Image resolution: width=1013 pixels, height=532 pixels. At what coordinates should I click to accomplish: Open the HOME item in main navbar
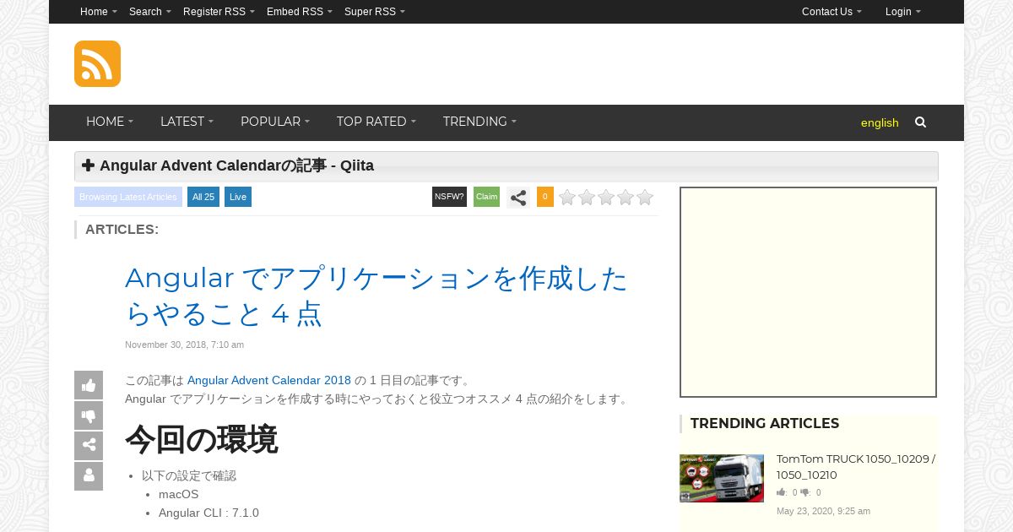point(110,122)
